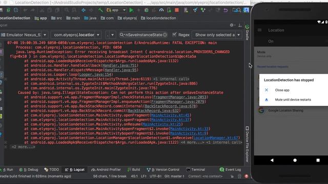This screenshot has height=184, width=328.
Task: Click the Navigate back arrow icon
Action: pos(84,10)
